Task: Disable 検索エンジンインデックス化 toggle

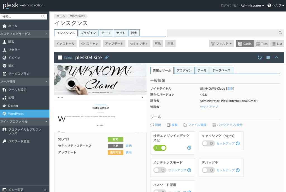Action: pos(159,148)
